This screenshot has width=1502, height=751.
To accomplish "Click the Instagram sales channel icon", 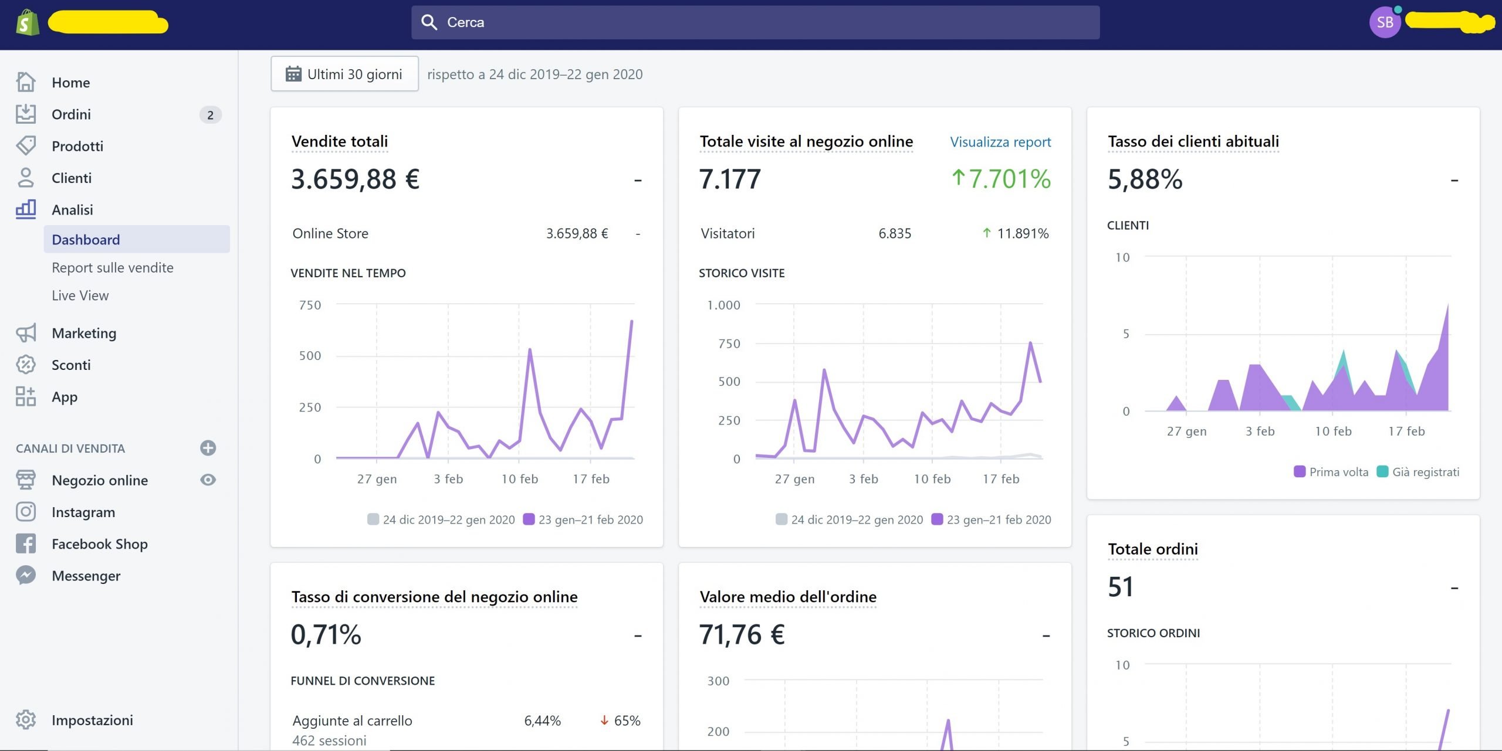I will [x=26, y=512].
